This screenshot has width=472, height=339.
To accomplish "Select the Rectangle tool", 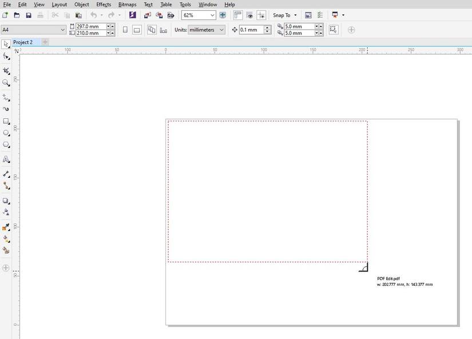I will coord(6,121).
